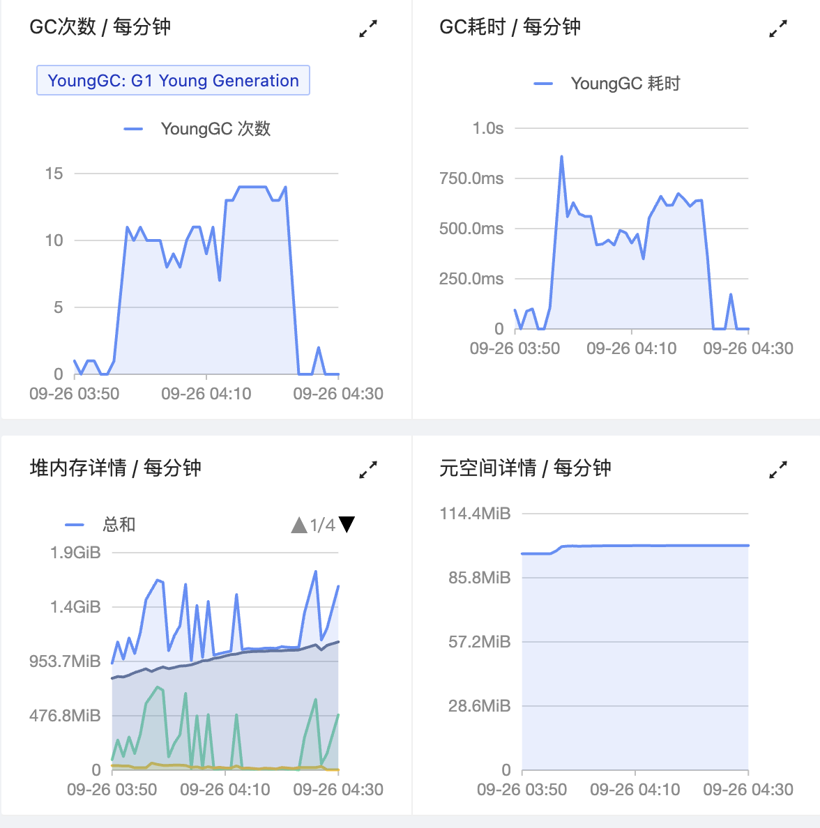
Task: Click the highest peak in GC耗时 chart
Action: tap(561, 158)
